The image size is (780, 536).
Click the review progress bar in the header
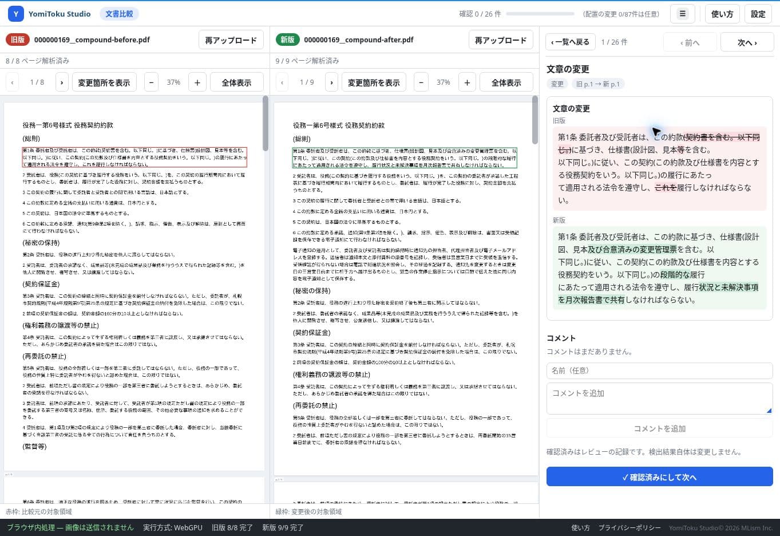[540, 14]
